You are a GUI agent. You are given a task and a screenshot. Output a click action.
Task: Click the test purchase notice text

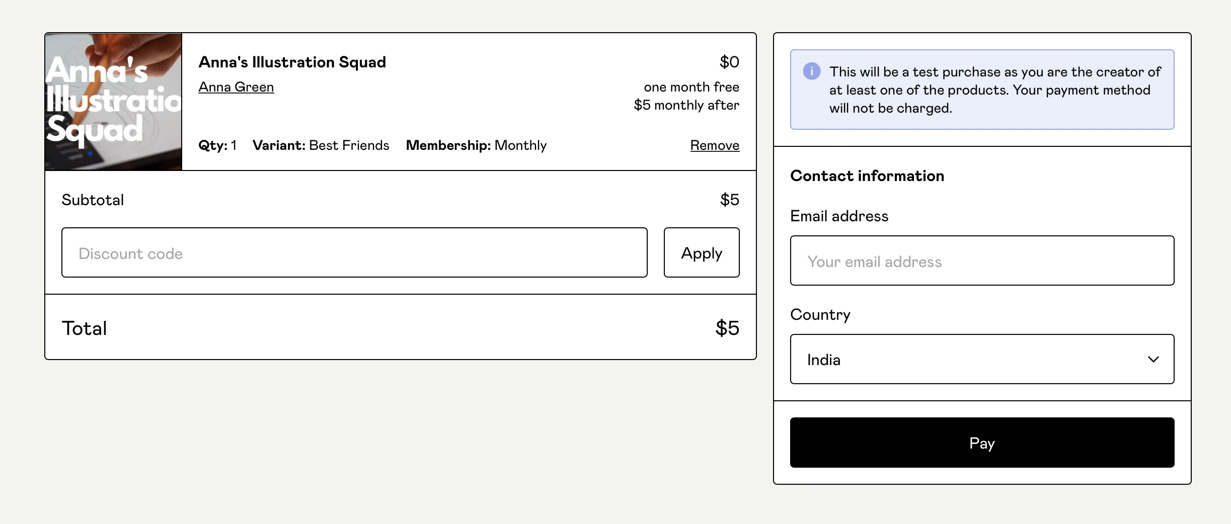coord(994,90)
